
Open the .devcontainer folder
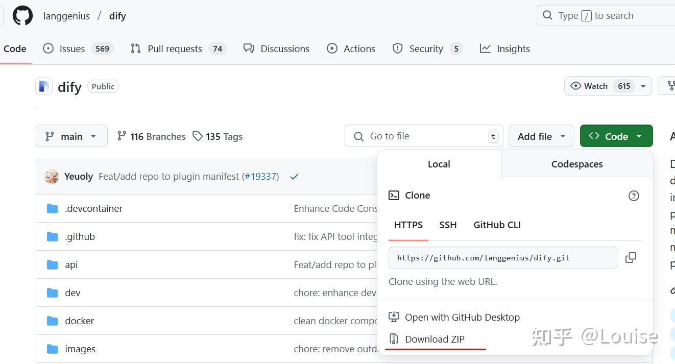coord(93,208)
